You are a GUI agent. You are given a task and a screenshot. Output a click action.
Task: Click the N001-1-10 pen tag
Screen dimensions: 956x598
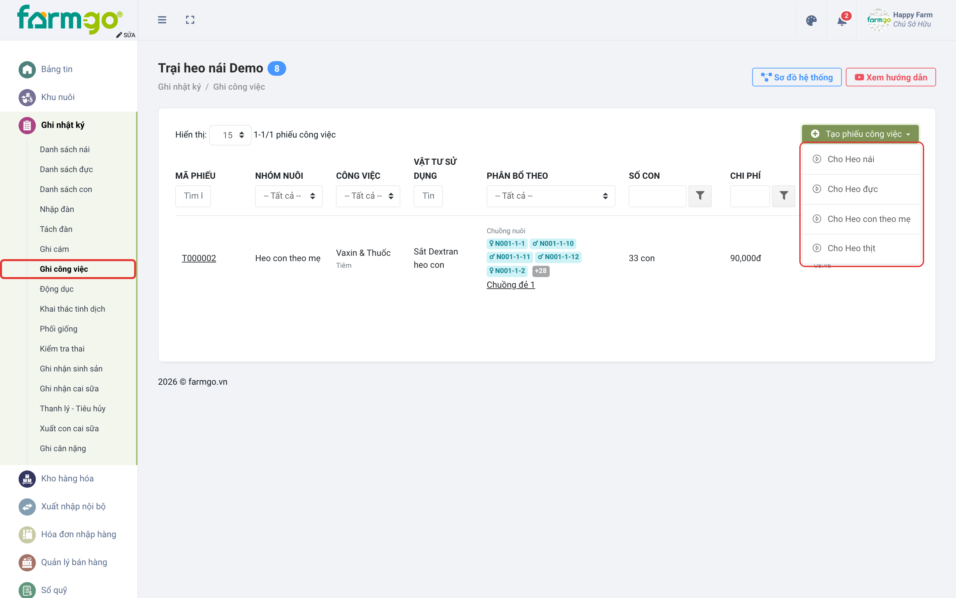[x=553, y=244]
